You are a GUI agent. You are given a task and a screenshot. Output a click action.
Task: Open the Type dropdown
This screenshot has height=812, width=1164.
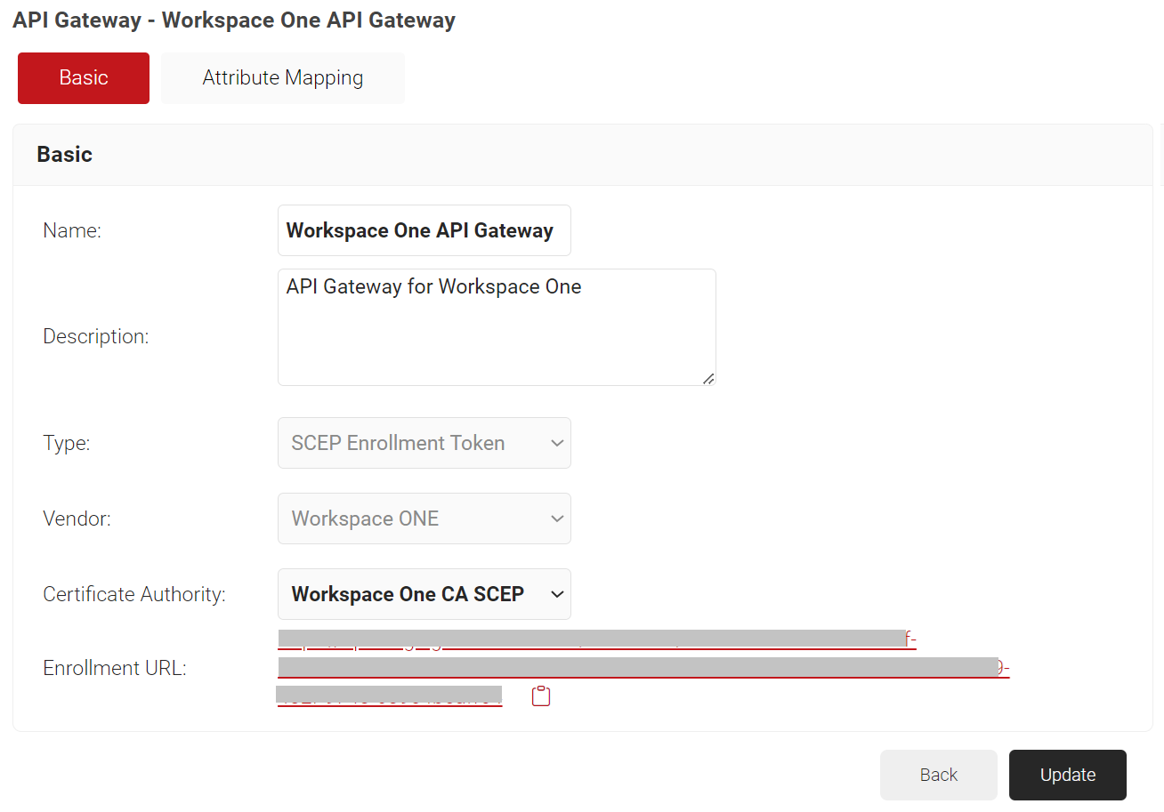[424, 443]
